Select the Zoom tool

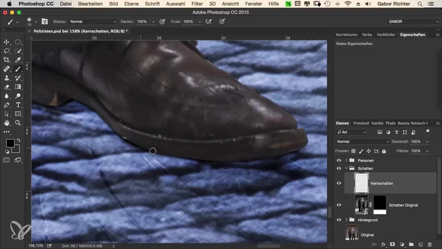pyautogui.click(x=18, y=123)
